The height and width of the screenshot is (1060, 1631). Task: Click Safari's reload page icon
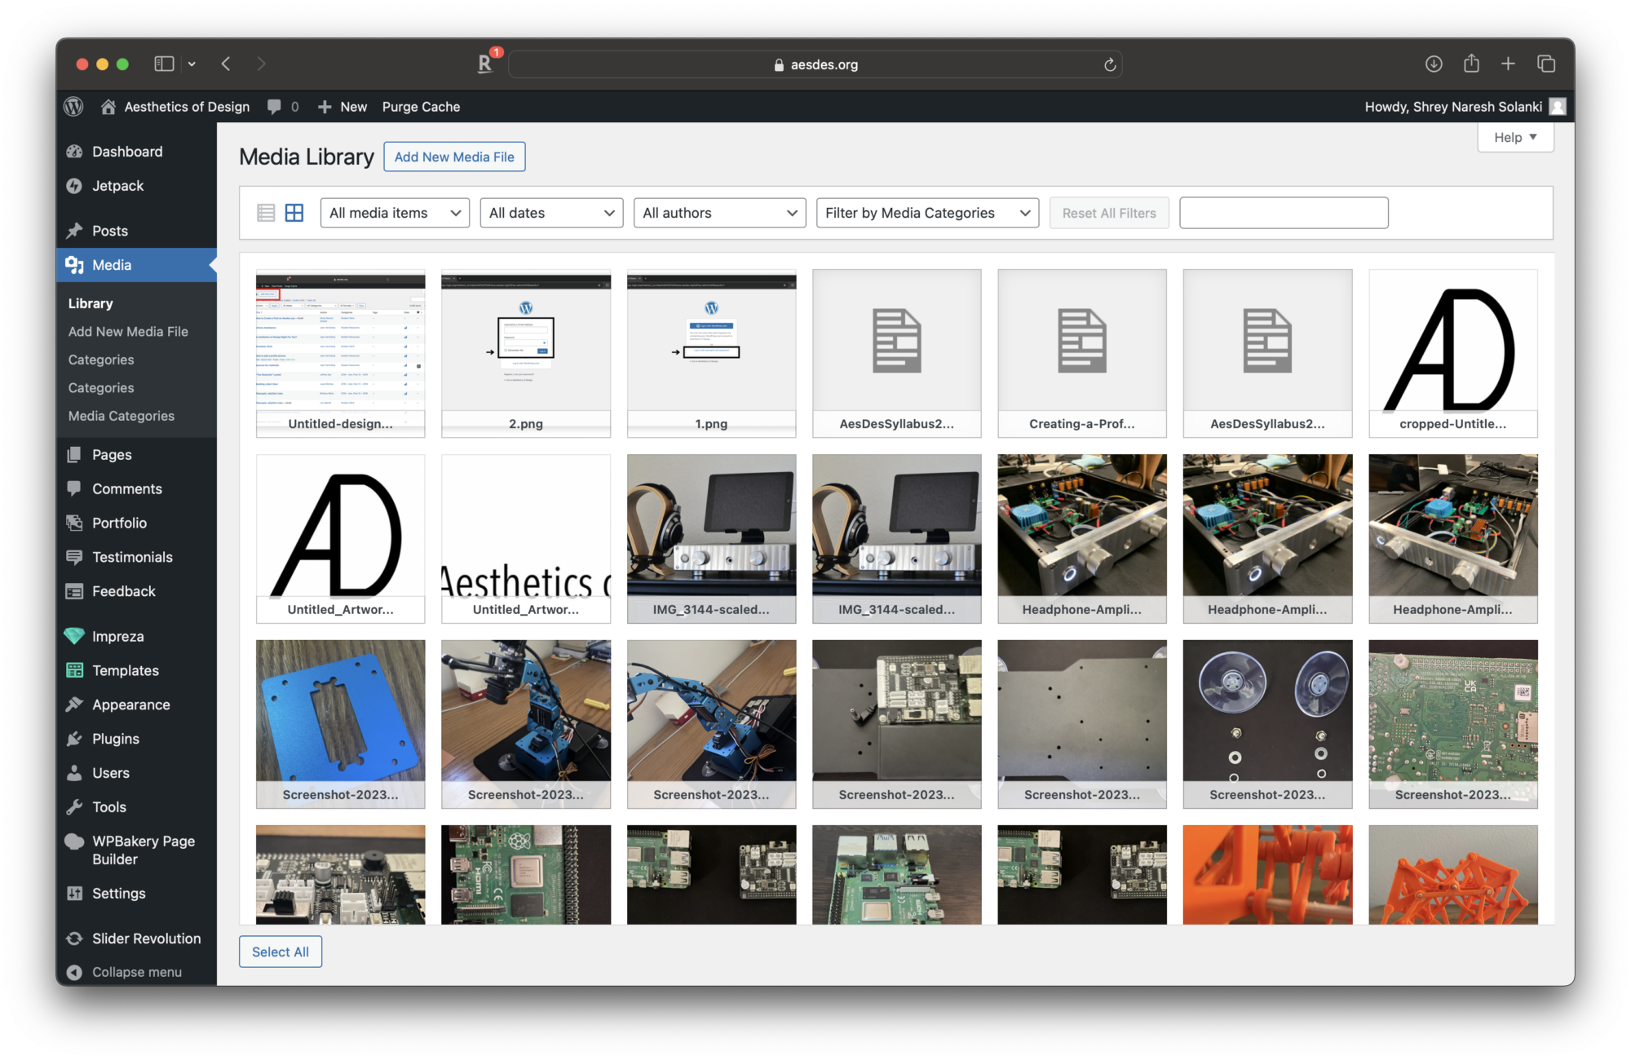coord(1109,64)
